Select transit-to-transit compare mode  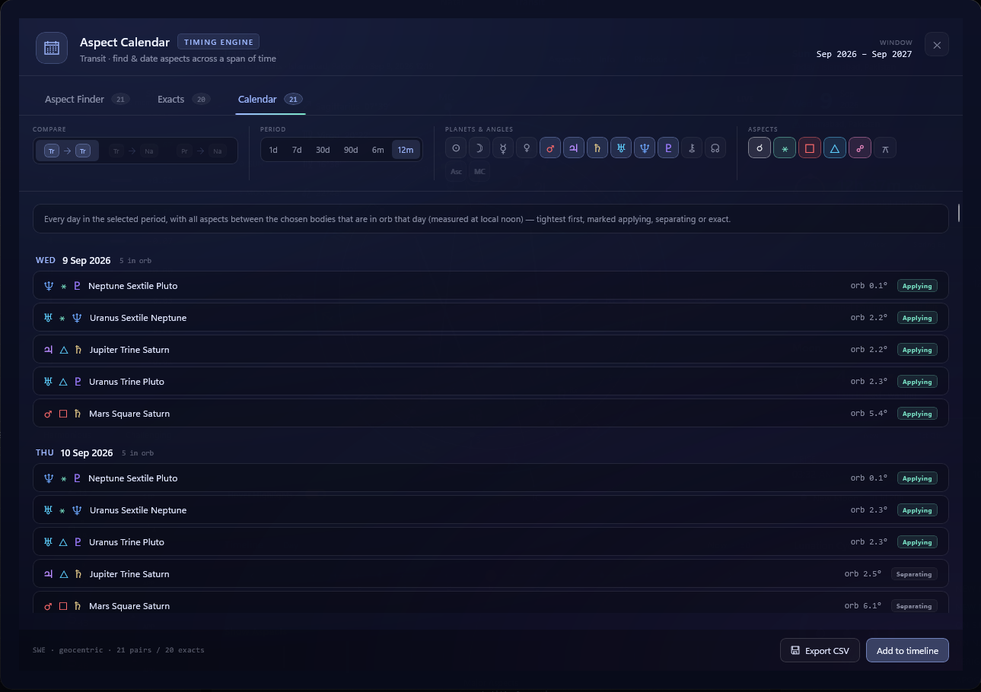click(67, 151)
